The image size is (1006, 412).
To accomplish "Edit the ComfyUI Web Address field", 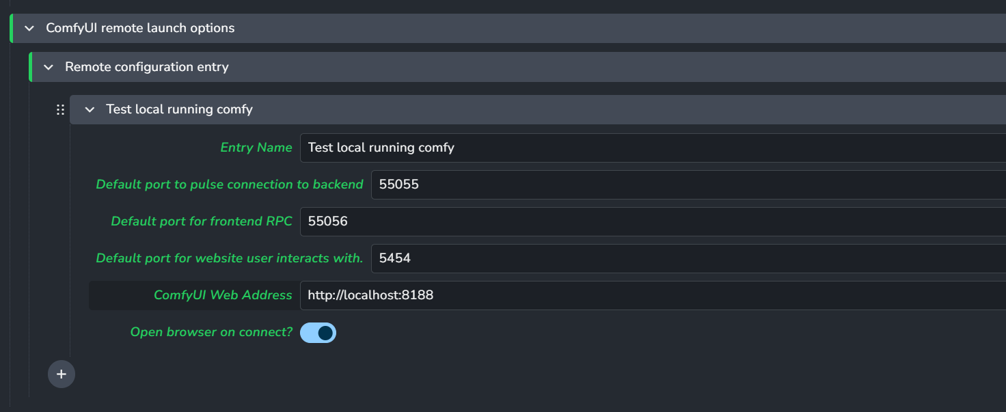I will click(653, 295).
